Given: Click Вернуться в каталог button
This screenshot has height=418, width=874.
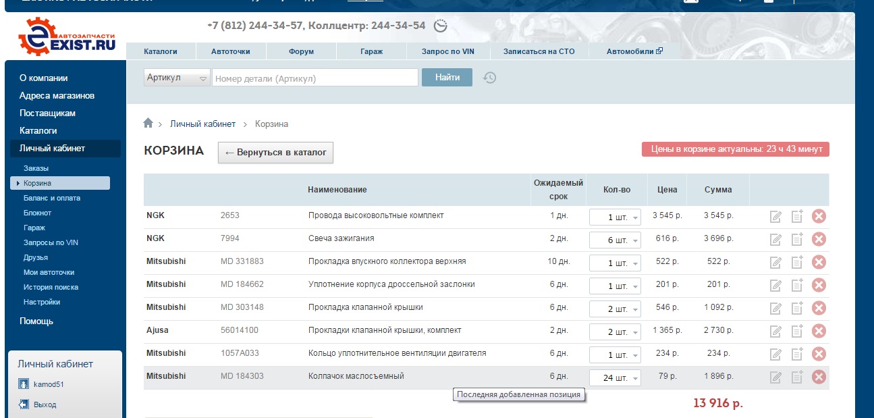Looking at the screenshot, I should (x=275, y=153).
